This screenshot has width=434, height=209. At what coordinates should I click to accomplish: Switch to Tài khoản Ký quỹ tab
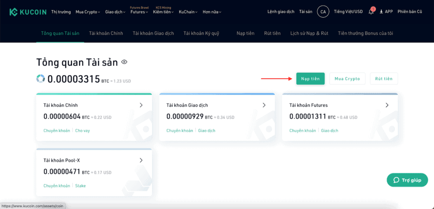tap(201, 33)
